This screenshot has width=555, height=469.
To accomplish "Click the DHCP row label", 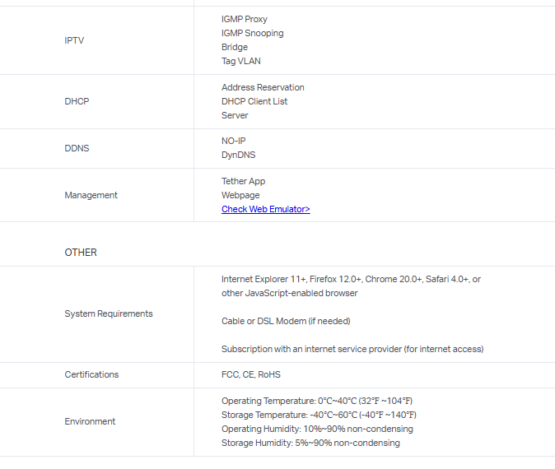I will pos(77,101).
